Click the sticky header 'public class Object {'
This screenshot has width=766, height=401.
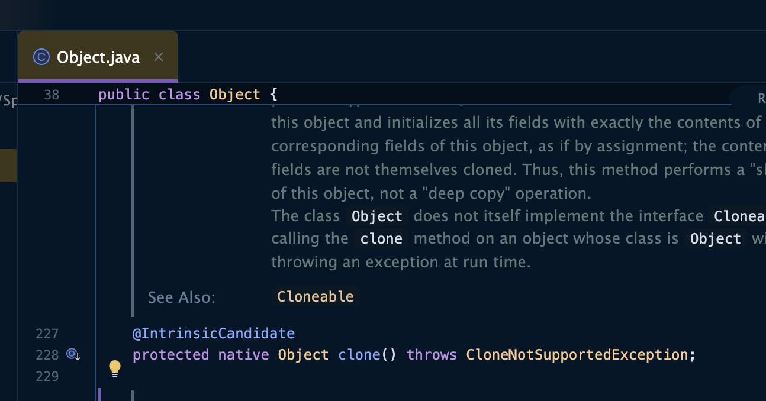[188, 95]
